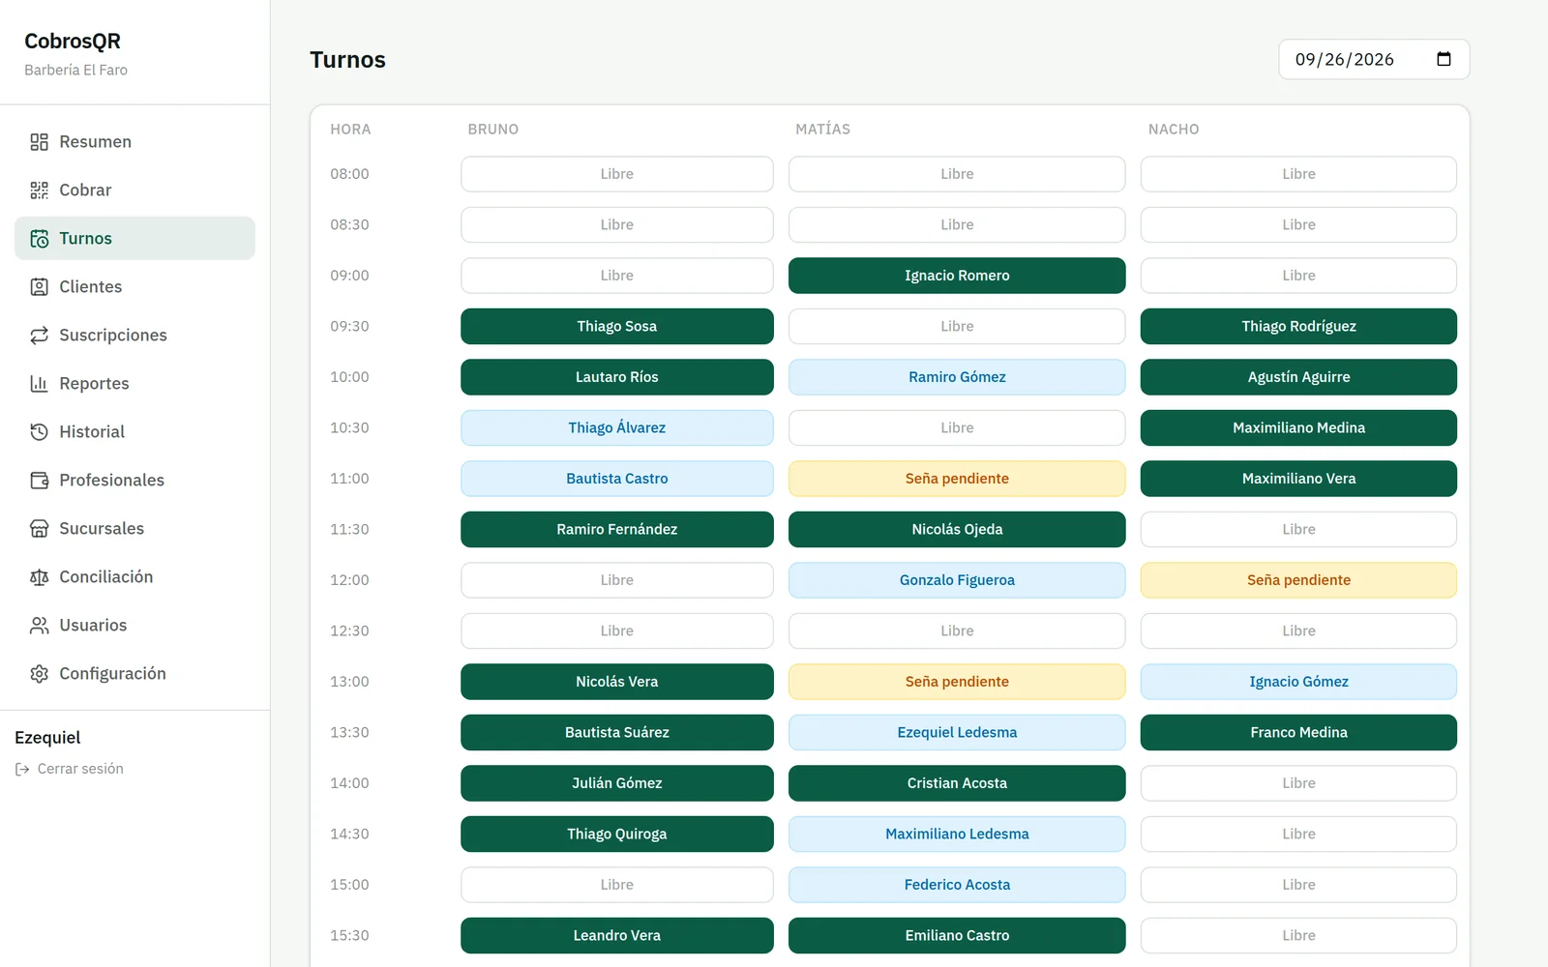Open Cristian Acosta appointment
The width and height of the screenshot is (1548, 967).
pos(957,783)
